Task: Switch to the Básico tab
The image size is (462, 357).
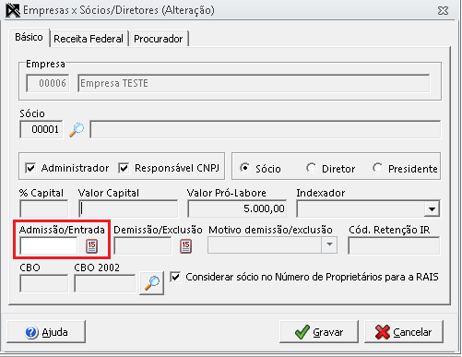Action: tap(29, 37)
